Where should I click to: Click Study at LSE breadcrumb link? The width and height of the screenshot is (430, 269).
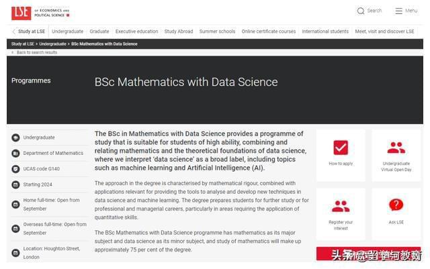pyautogui.click(x=23, y=44)
